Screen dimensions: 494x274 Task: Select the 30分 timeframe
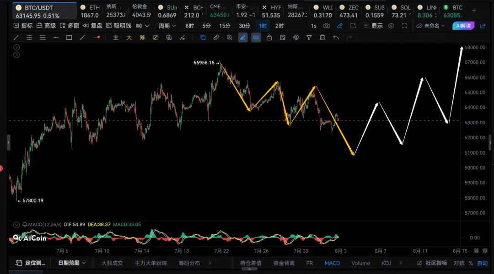[x=244, y=26]
